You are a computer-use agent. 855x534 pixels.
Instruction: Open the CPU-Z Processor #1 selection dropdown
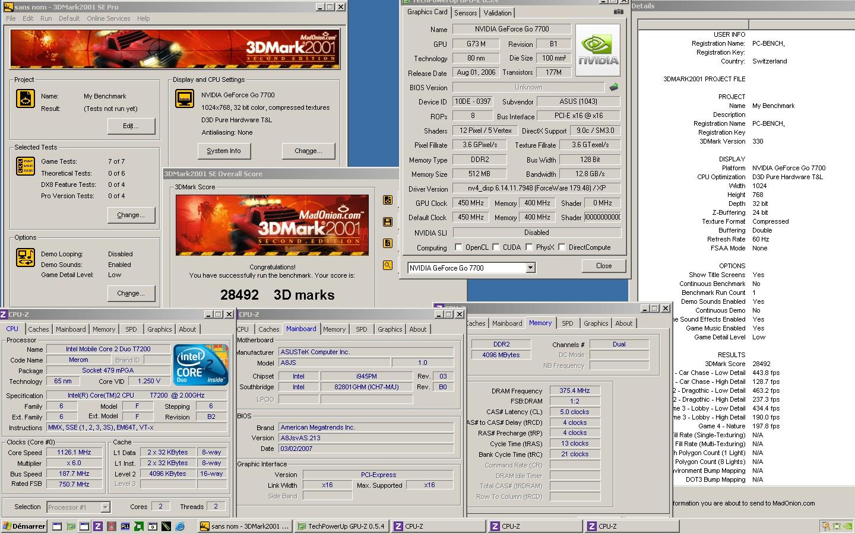pos(105,507)
